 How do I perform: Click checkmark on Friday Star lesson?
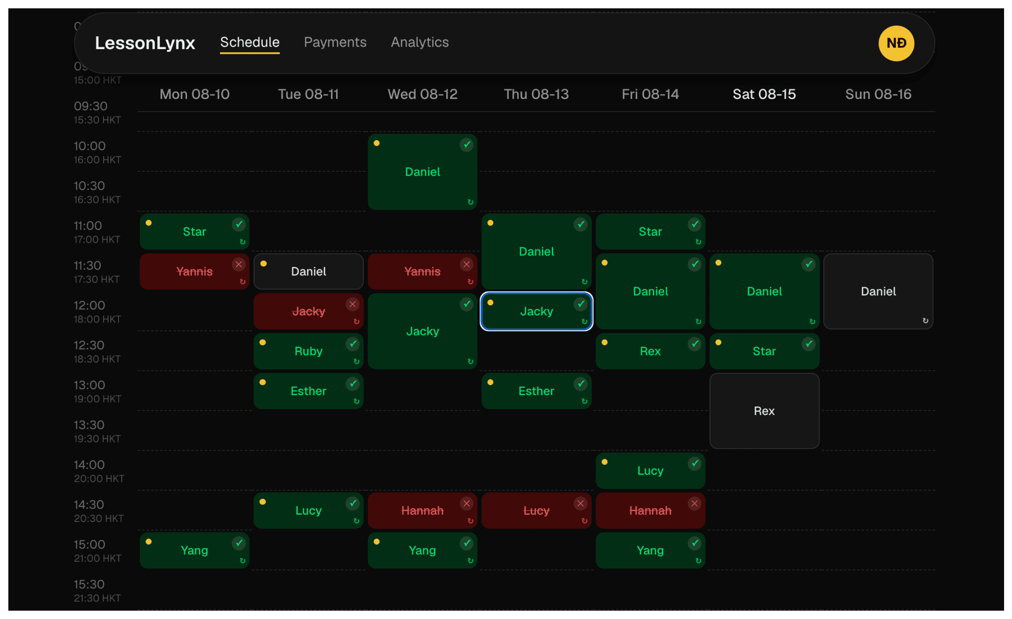pyautogui.click(x=695, y=224)
